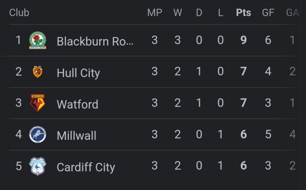Click the Hull City club crest

pos(38,72)
